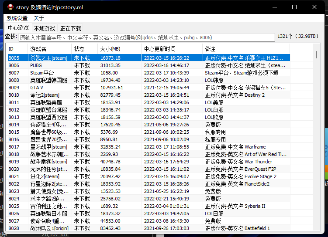Click note LOL台服
This screenshot has height=237, width=328.
[x=214, y=110]
